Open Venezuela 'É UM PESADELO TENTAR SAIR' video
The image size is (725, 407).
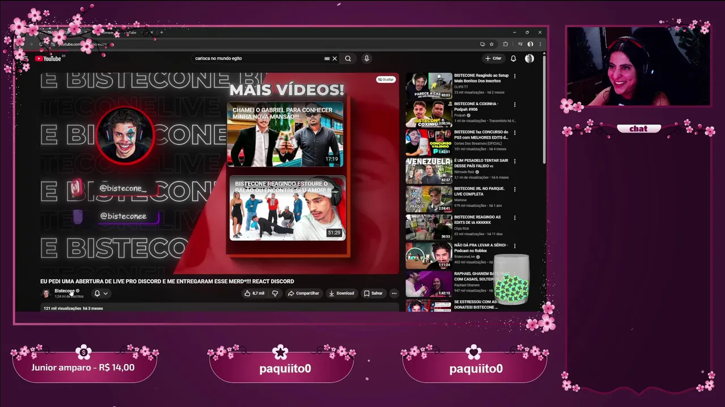(x=481, y=163)
